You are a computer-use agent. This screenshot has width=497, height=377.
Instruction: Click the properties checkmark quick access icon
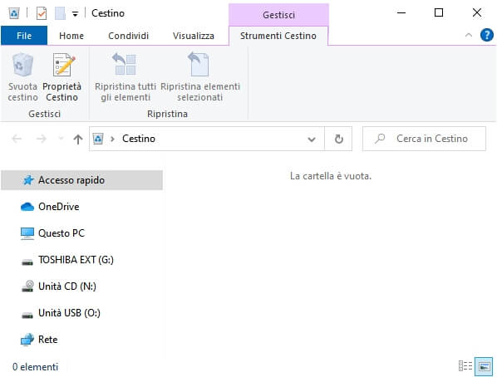(42, 13)
